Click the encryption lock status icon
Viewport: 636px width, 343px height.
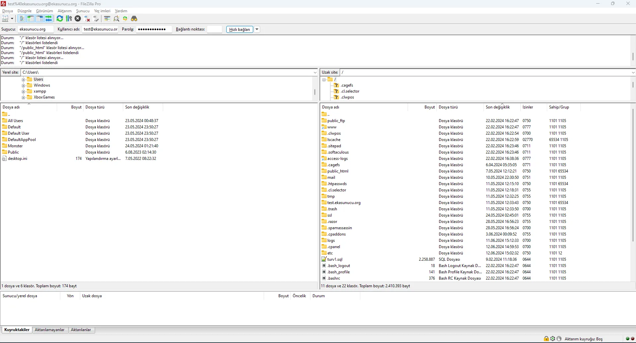546,339
